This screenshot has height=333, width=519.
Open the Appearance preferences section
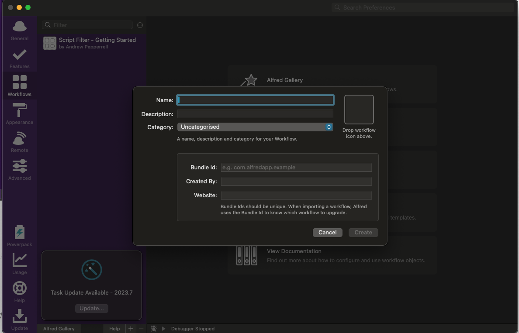point(20,114)
